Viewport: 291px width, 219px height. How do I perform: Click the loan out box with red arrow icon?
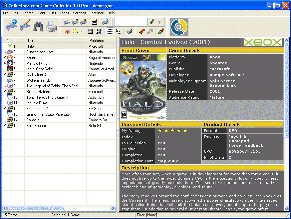point(141,31)
